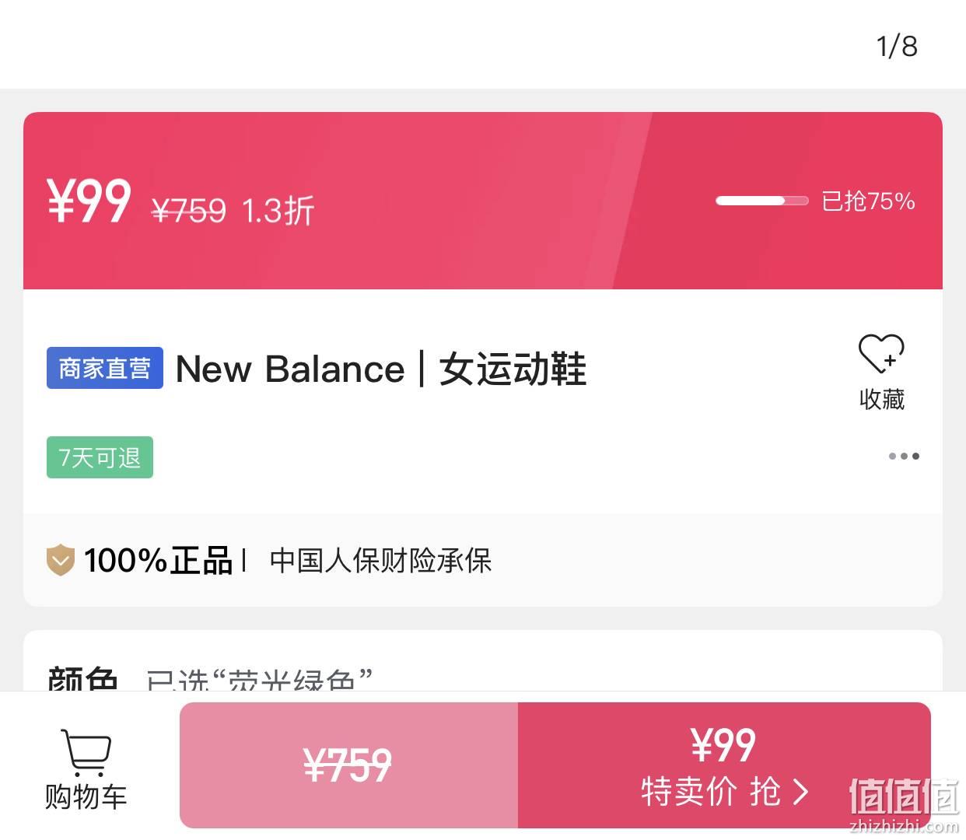Tap the New Balance 女运动鞋 title

pos(381,369)
